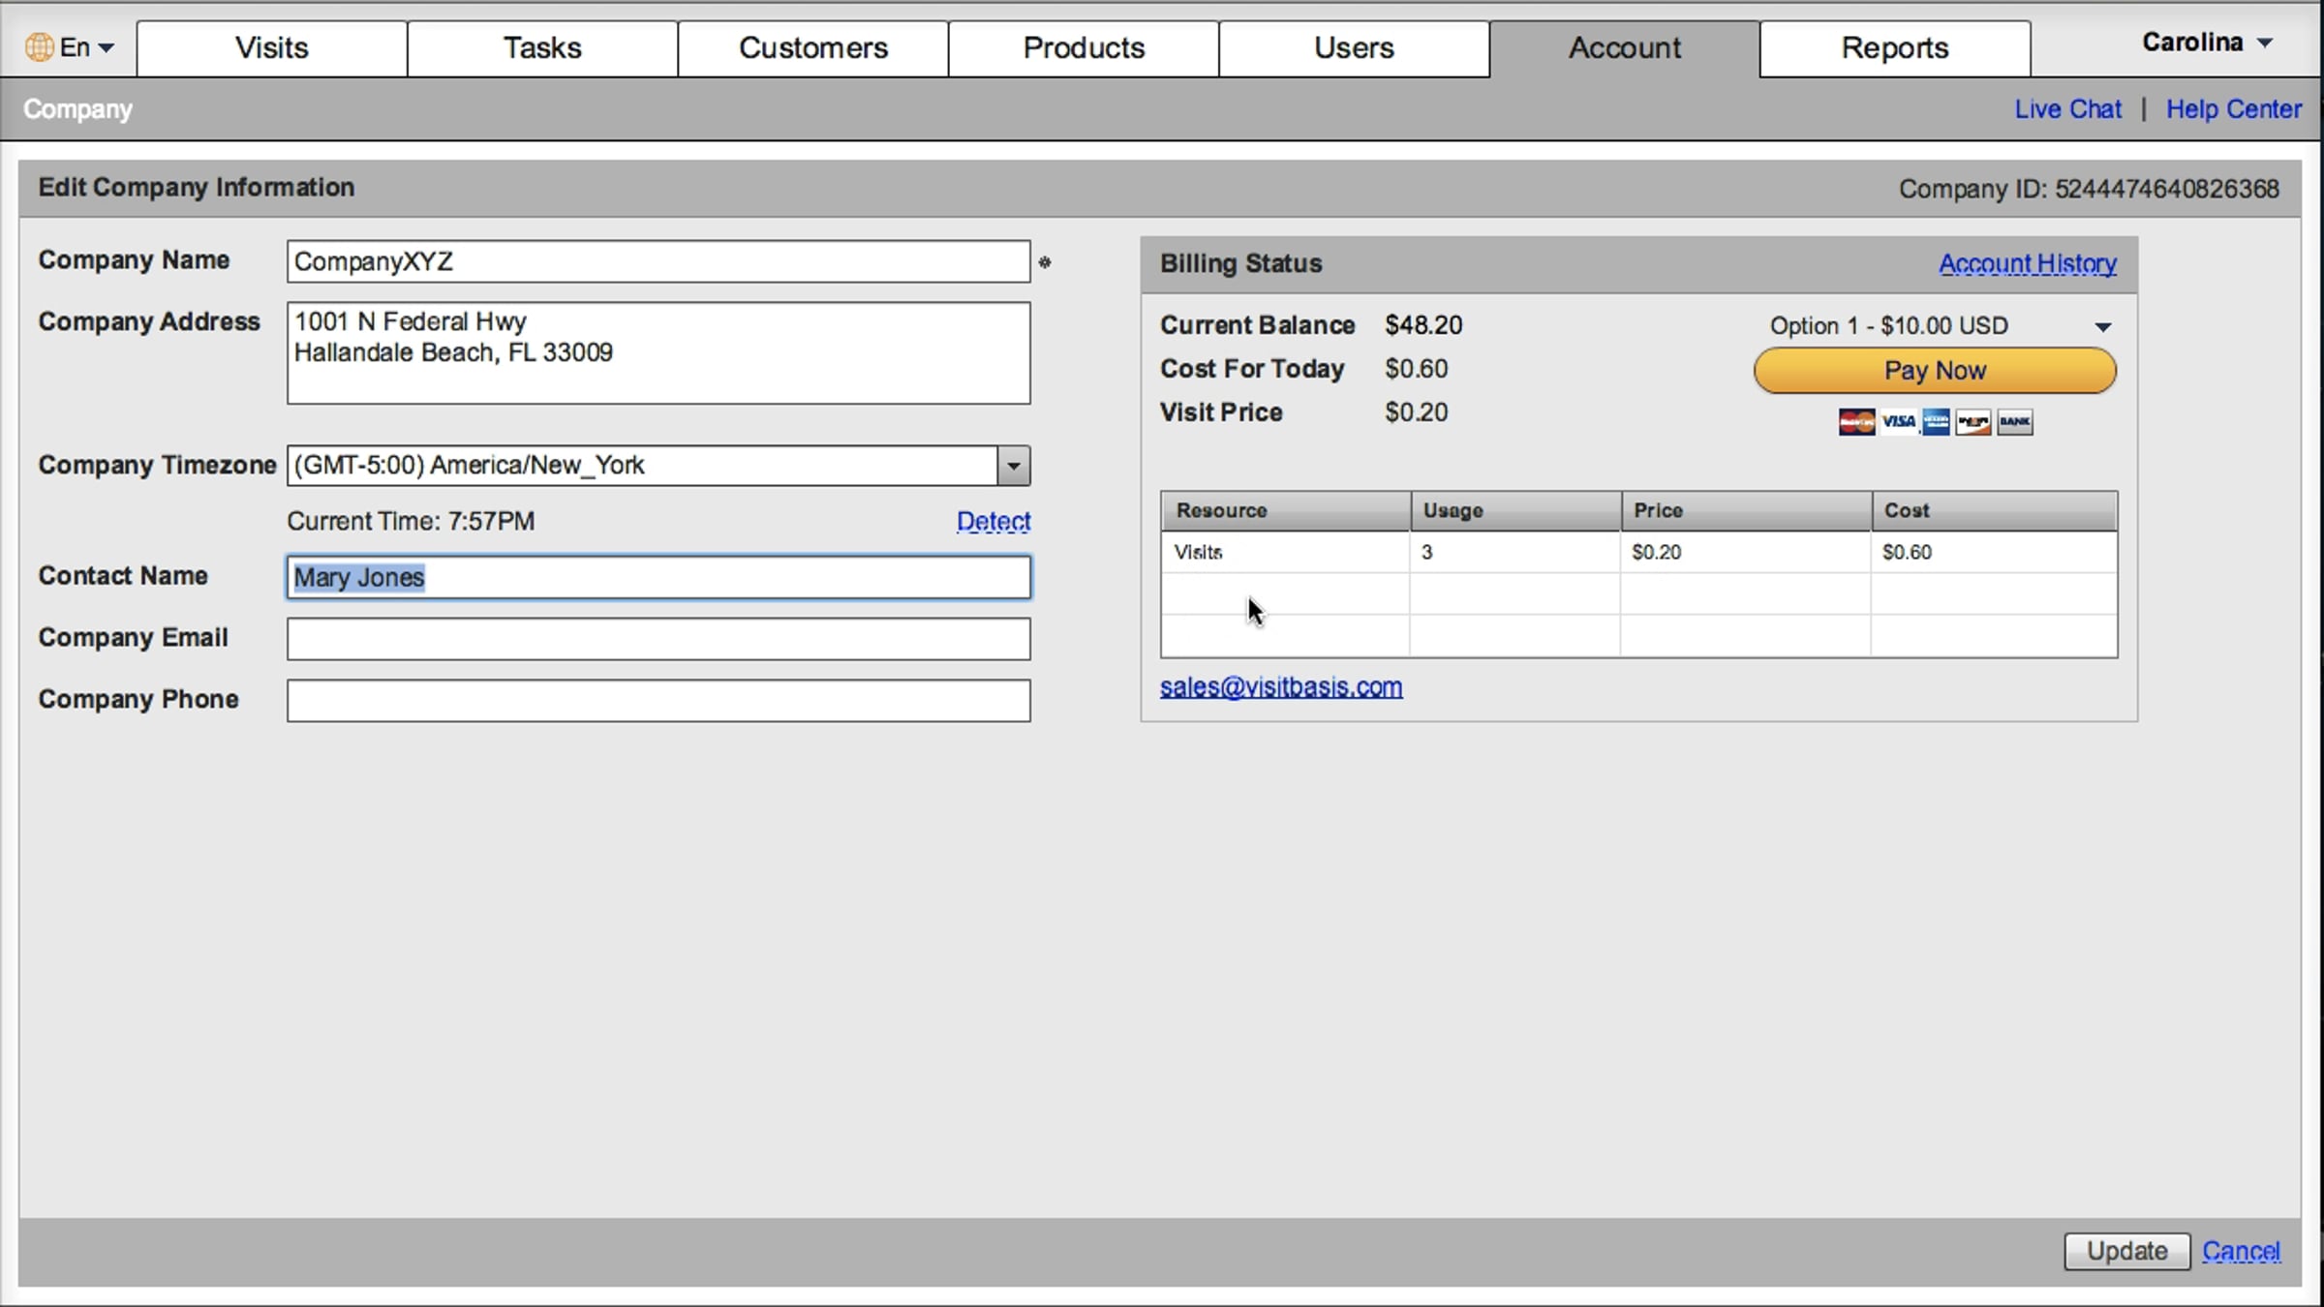Click the Visa card icon
The height and width of the screenshot is (1307, 2324).
[1898, 422]
